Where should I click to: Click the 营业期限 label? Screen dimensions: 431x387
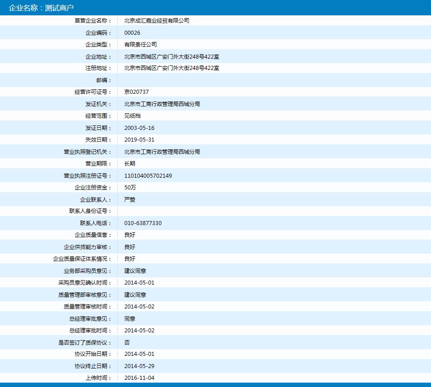(98, 163)
